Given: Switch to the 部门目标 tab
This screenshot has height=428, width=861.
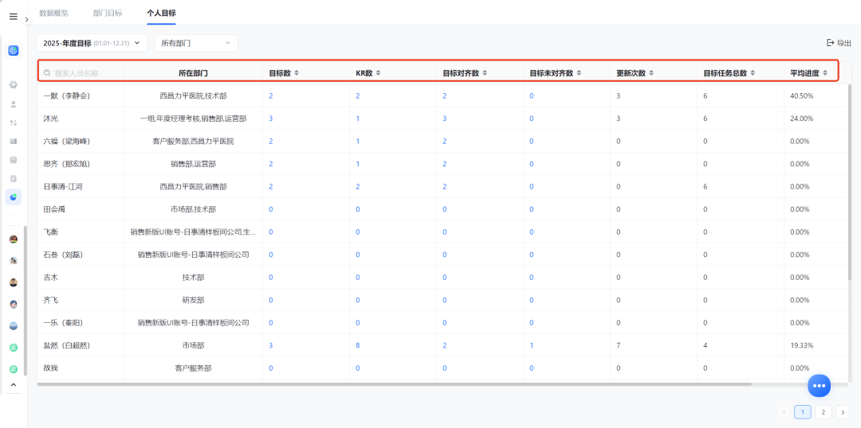Looking at the screenshot, I should (108, 13).
